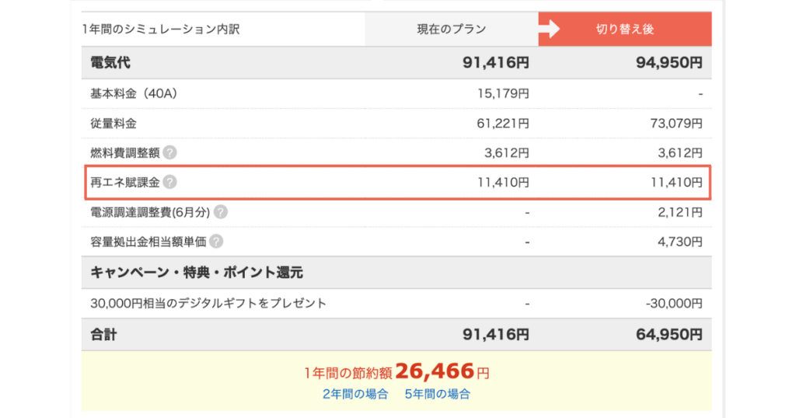This screenshot has height=418, width=796.
Task: Open the 5年間の場合 link
Action: point(438,394)
